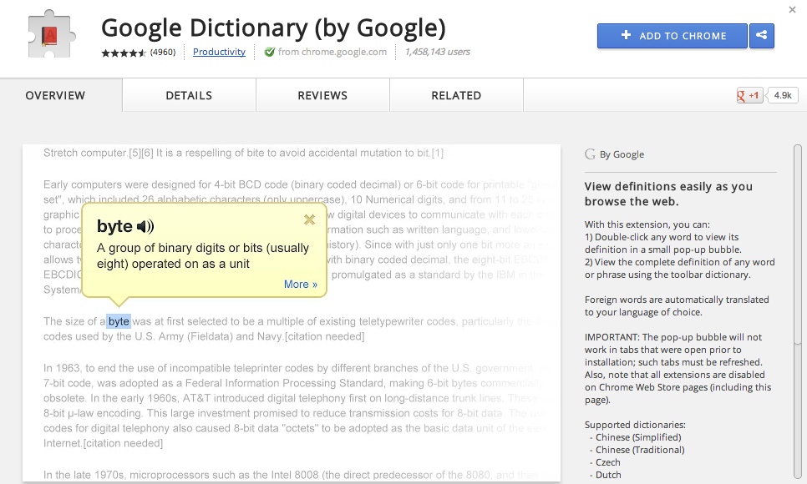The width and height of the screenshot is (807, 484).
Task: Click the (4960) reviews count
Action: [163, 52]
